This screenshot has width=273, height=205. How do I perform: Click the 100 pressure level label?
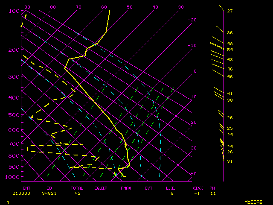tap(14, 11)
